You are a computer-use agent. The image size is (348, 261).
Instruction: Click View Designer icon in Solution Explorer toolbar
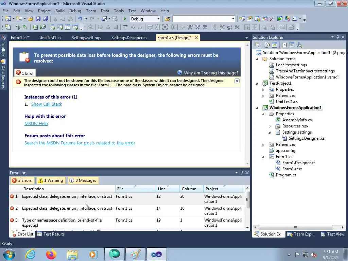[292, 45]
